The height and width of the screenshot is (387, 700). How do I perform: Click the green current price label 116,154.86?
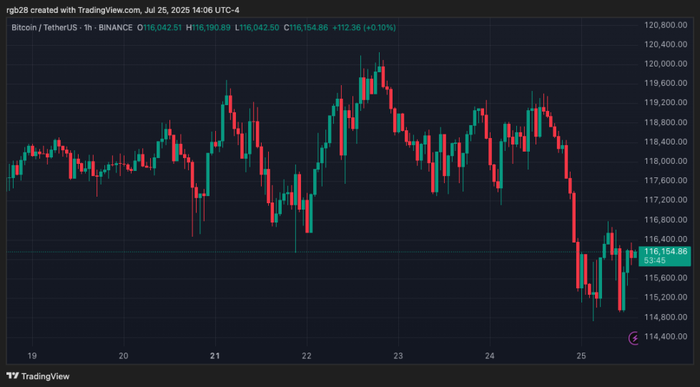click(x=665, y=251)
